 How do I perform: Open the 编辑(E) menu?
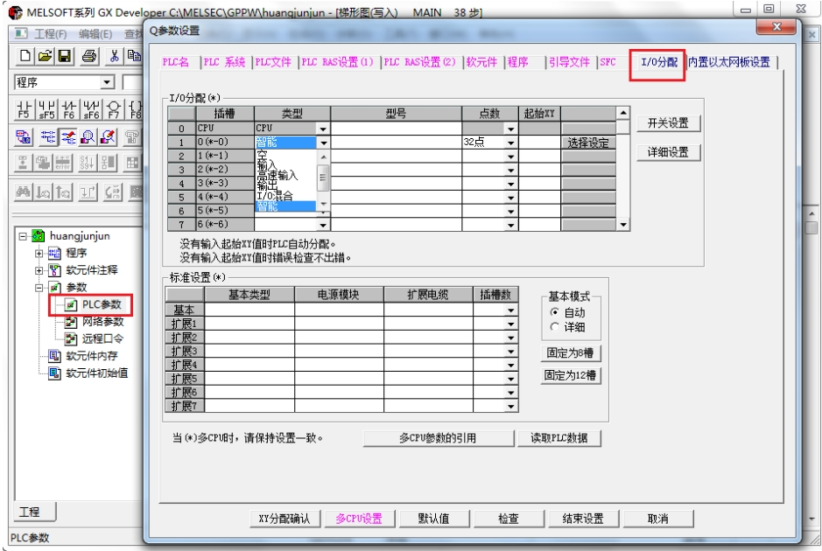pyautogui.click(x=95, y=33)
